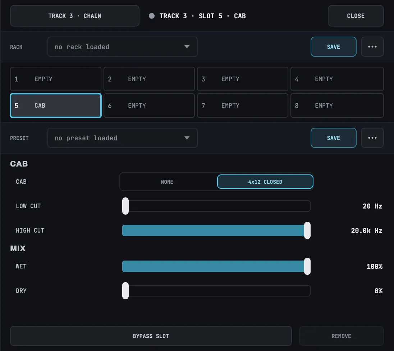Click the High Cut slider handle
Screen dimensions: 394x351
[307, 230]
